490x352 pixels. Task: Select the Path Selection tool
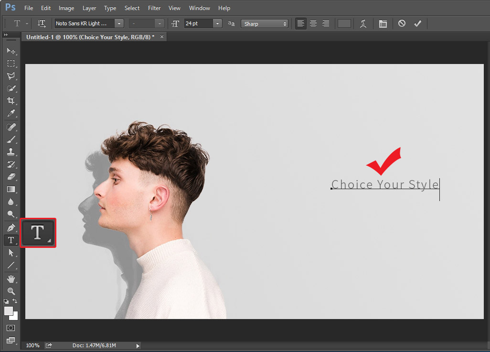[x=11, y=253]
